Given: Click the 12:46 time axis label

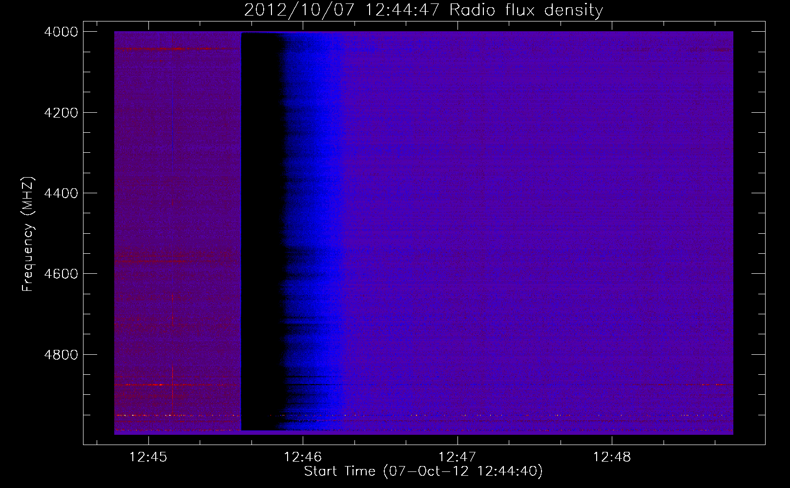Looking at the screenshot, I should pos(303,457).
